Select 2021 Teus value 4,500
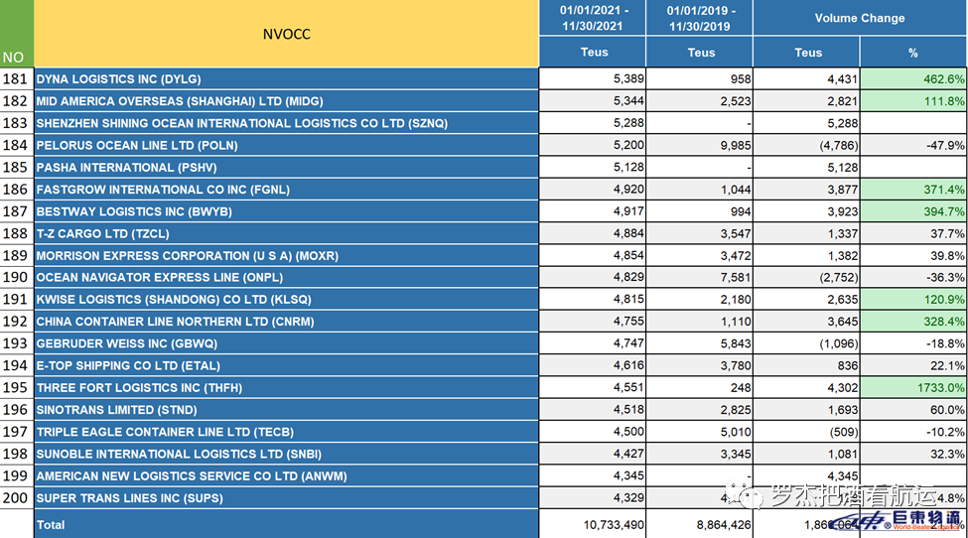 593,432
